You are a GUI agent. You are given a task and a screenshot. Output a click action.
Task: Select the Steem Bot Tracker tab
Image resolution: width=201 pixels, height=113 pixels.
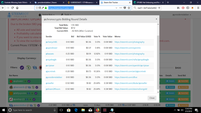click(x=116, y=3)
